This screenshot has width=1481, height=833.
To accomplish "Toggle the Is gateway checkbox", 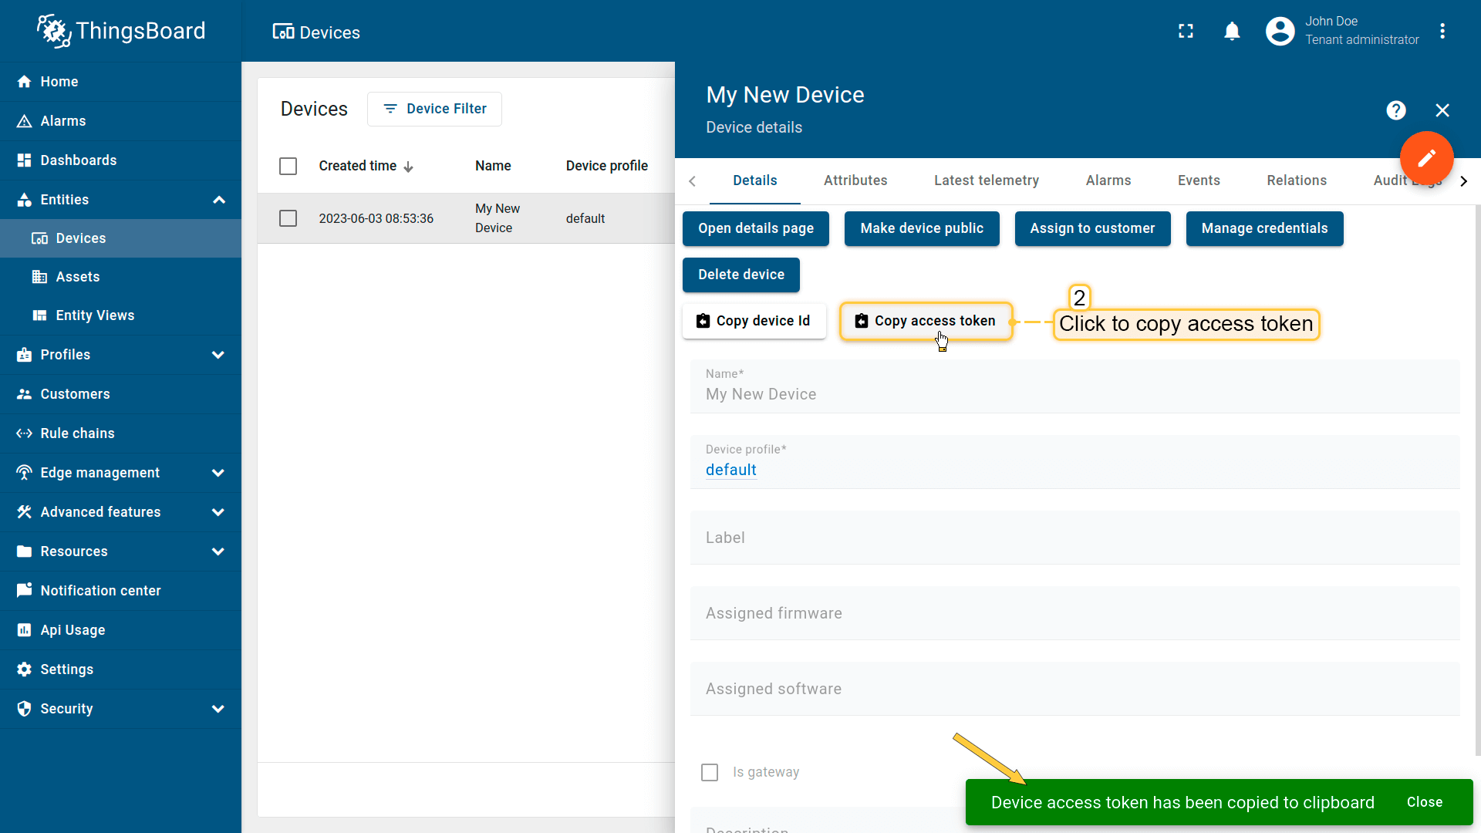I will 710,772.
